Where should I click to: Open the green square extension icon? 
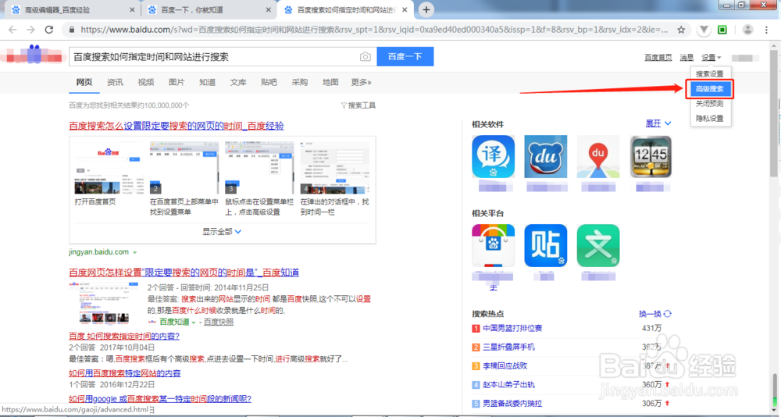tap(722, 30)
